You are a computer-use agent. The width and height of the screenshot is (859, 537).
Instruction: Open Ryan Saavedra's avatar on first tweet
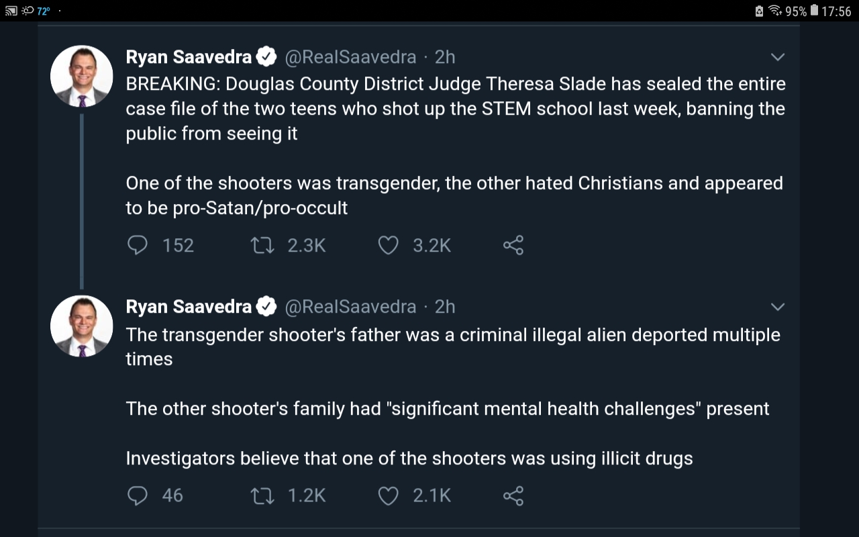(x=81, y=76)
